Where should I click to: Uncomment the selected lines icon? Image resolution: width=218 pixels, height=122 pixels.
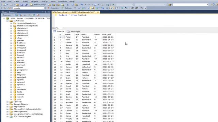tap(126, 8)
